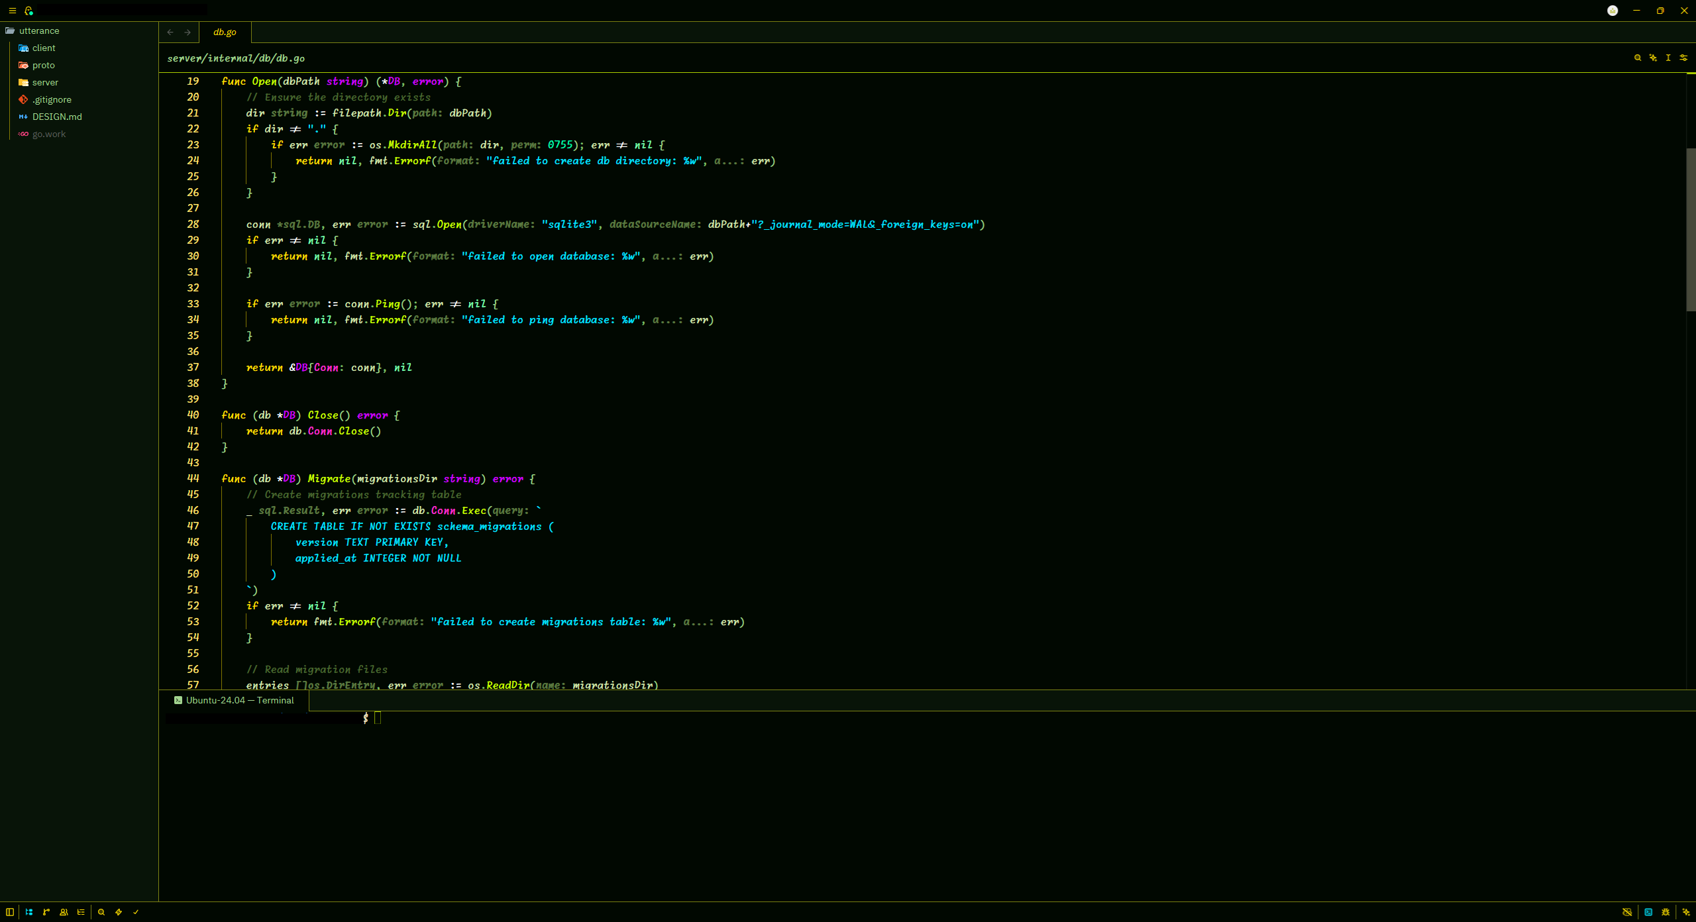Image resolution: width=1696 pixels, height=922 pixels.
Task: Open the go.work file
Action: click(x=79, y=134)
